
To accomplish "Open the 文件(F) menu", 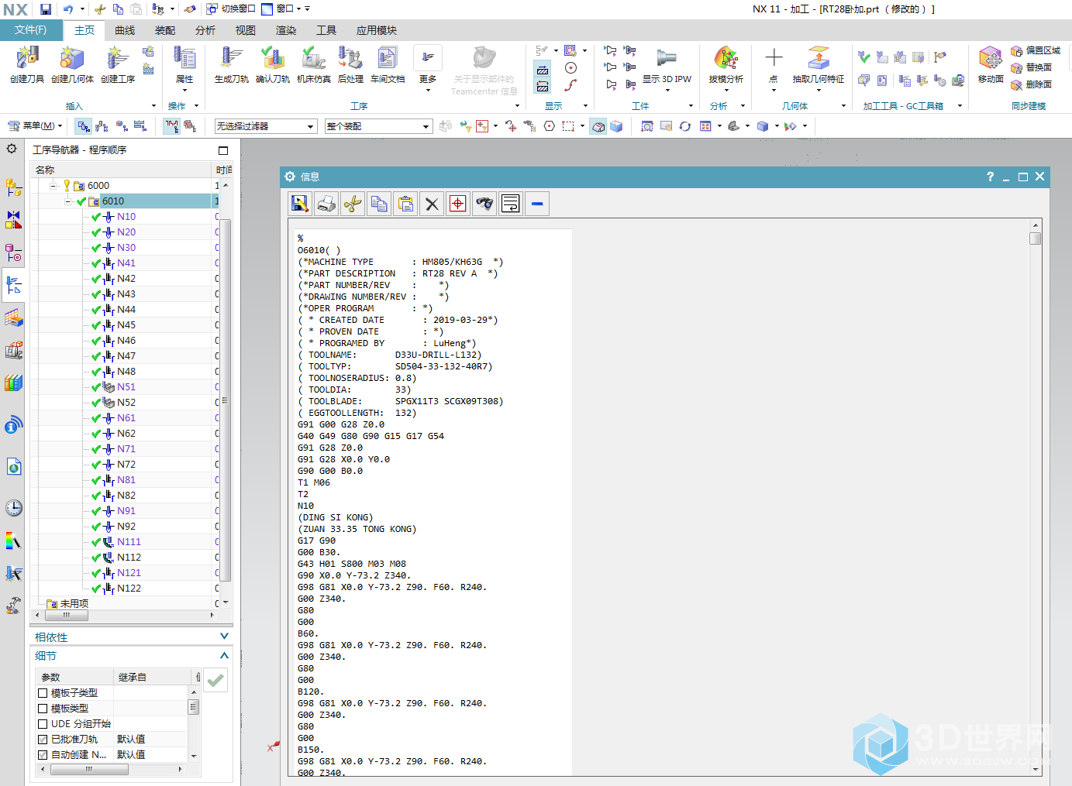I will [x=30, y=30].
